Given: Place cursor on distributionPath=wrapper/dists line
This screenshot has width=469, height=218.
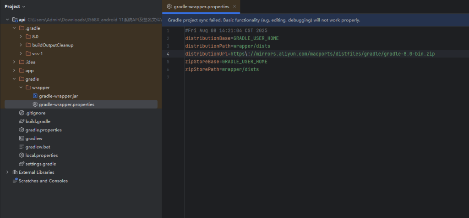Looking at the screenshot, I should 228,46.
